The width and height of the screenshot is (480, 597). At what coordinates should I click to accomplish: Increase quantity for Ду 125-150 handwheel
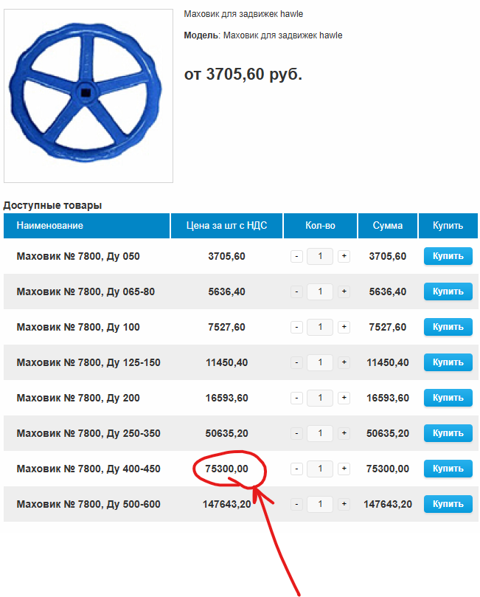344,362
